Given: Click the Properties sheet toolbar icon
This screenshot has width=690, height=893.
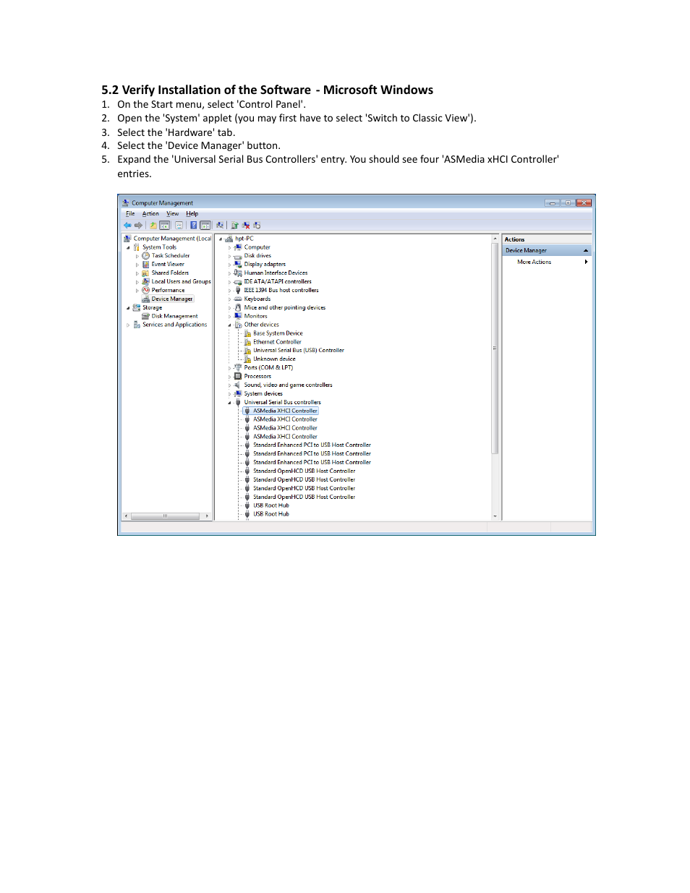Looking at the screenshot, I should tap(179, 225).
